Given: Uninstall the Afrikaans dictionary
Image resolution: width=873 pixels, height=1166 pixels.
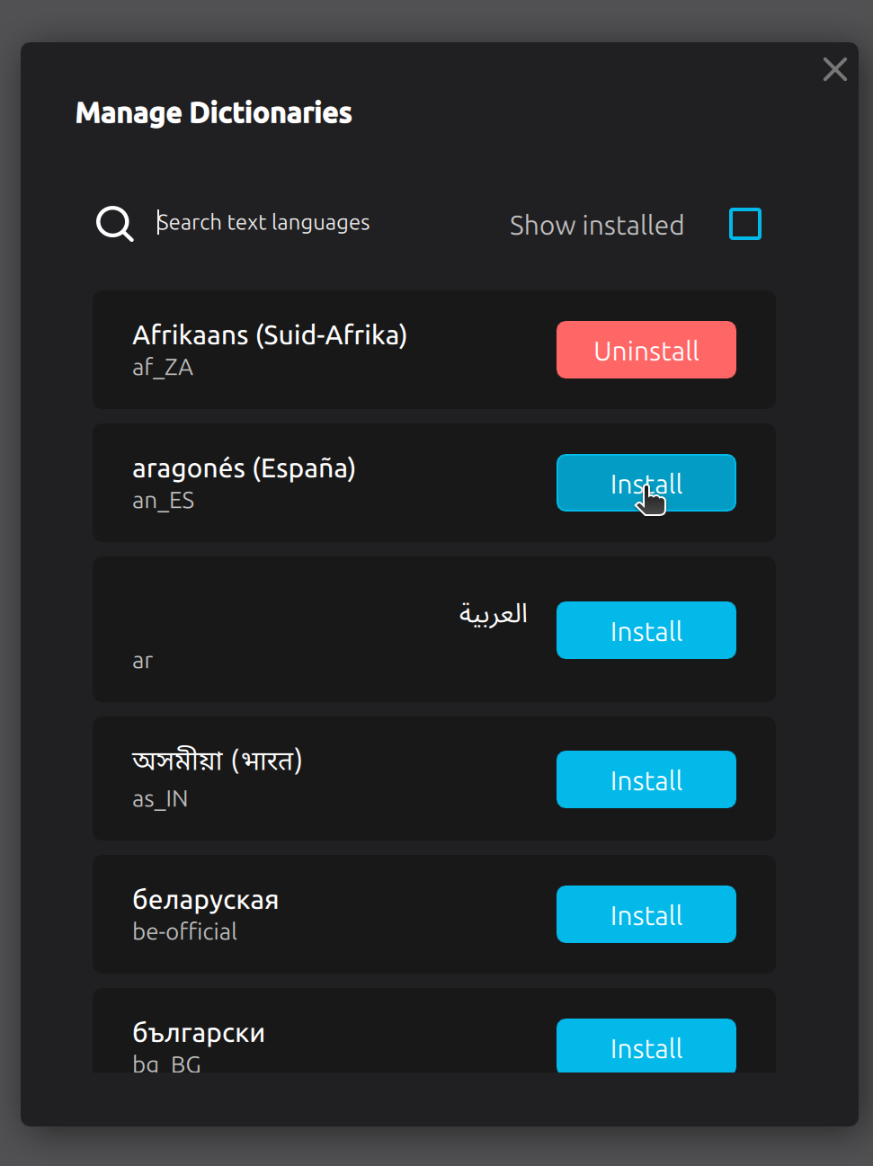Looking at the screenshot, I should 646,350.
